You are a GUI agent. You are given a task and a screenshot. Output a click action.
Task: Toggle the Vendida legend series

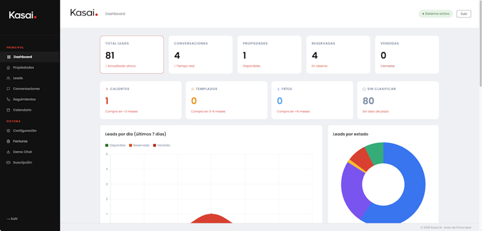pyautogui.click(x=161, y=146)
